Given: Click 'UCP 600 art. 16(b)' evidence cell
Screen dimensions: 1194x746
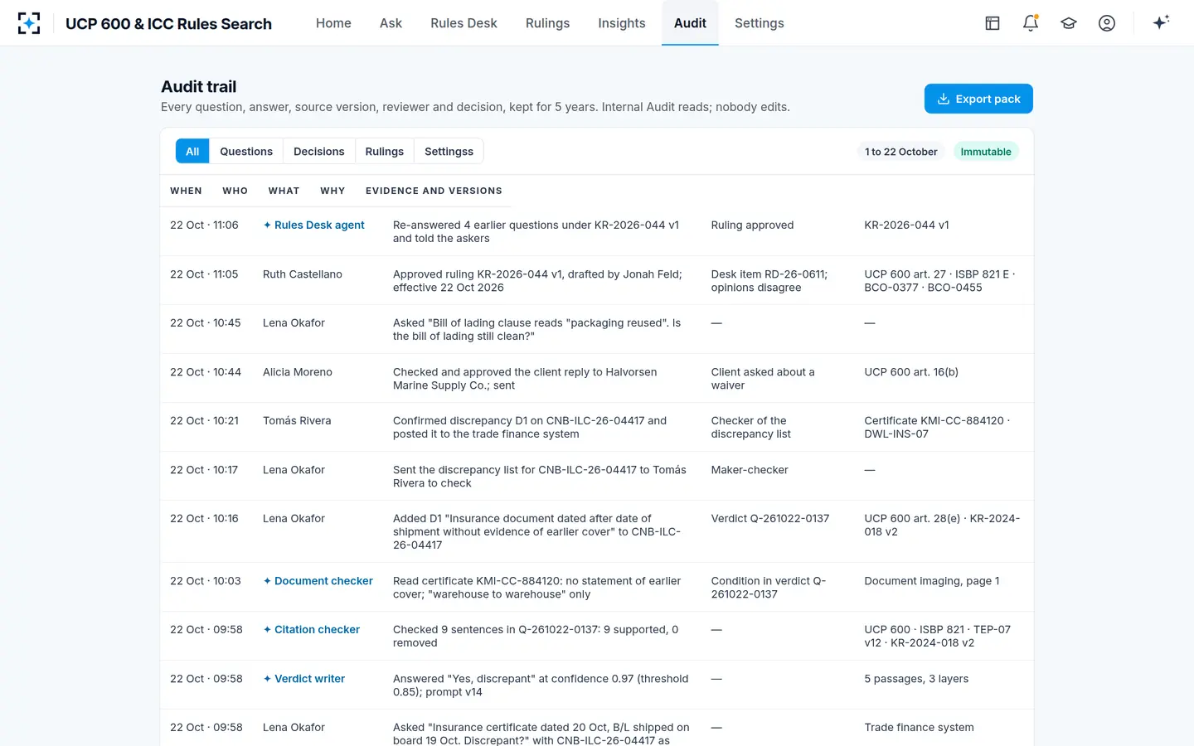Looking at the screenshot, I should [x=911, y=372].
